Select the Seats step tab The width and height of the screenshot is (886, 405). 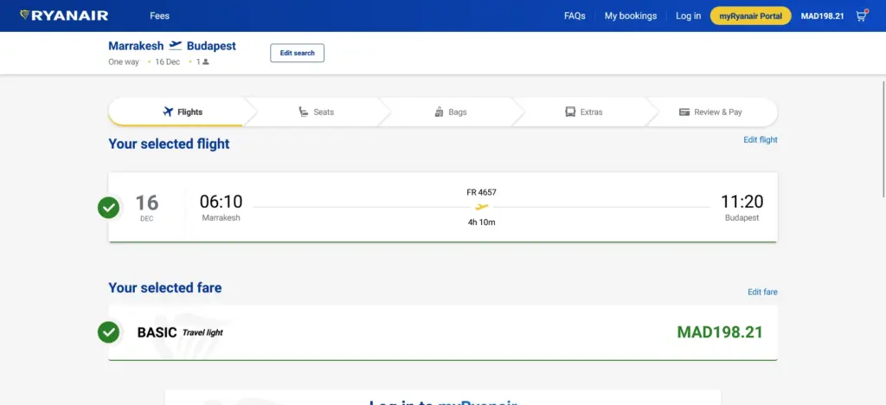point(317,112)
